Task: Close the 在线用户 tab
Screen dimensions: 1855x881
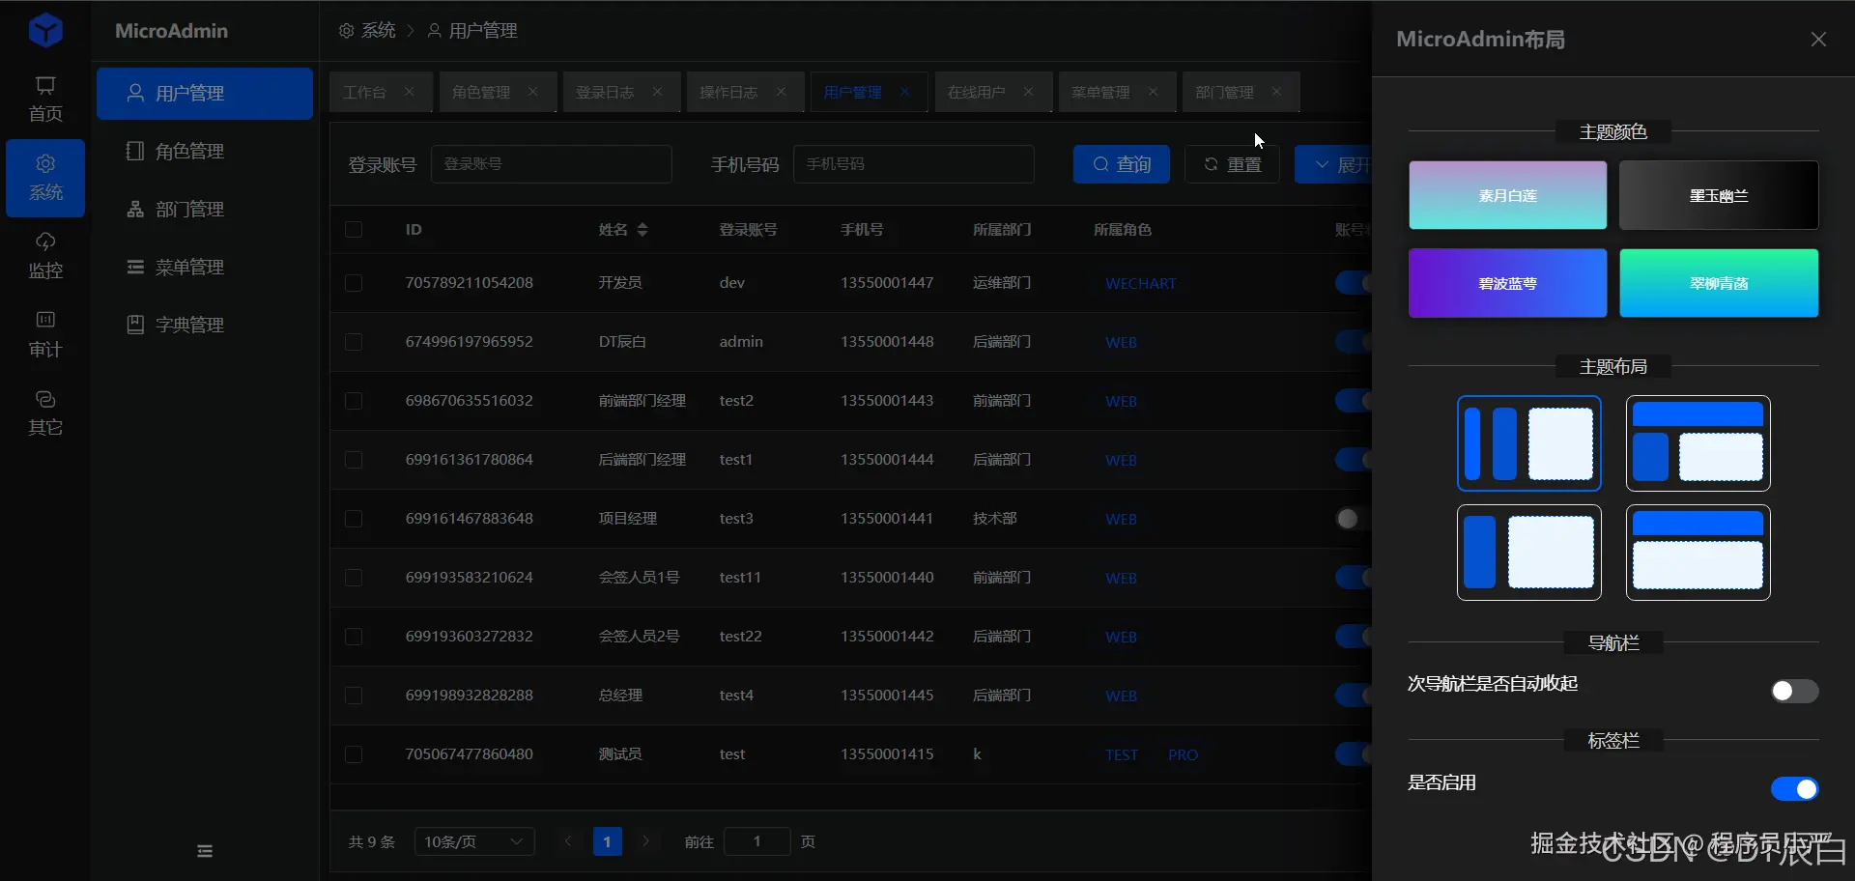Action: click(x=1028, y=92)
